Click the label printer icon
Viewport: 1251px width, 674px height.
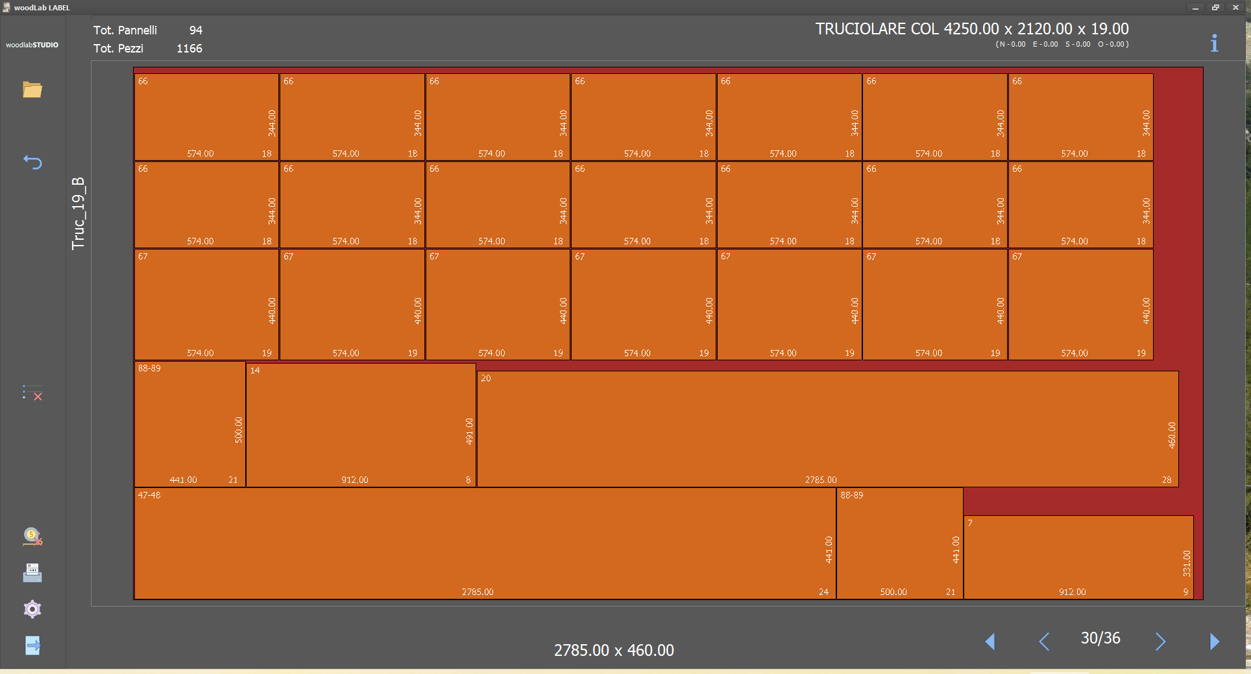coord(32,573)
